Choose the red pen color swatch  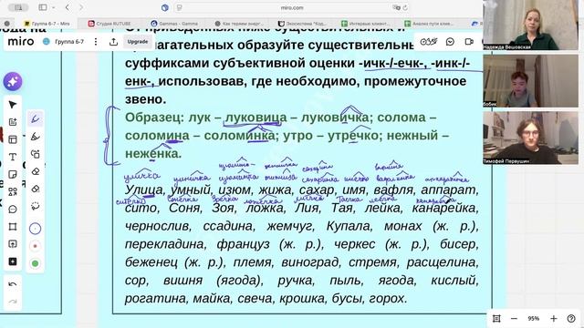tap(35, 246)
